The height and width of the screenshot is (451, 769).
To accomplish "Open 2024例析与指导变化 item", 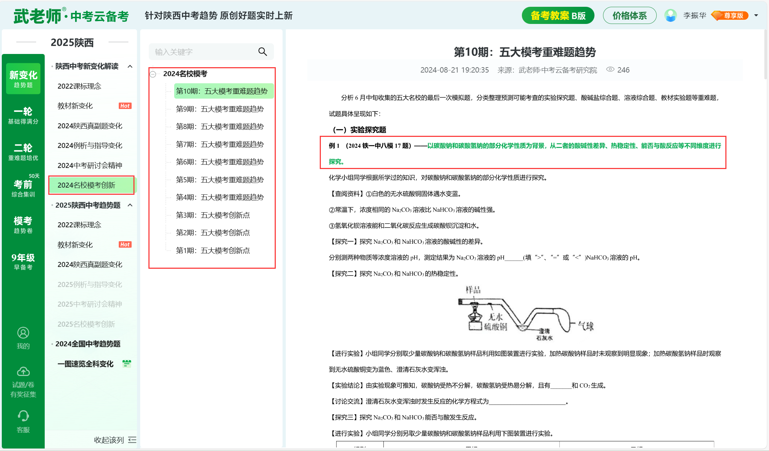I will (x=90, y=145).
